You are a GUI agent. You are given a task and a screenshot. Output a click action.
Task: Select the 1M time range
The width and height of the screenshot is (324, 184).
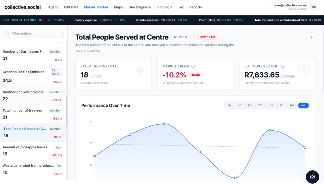tap(230, 105)
